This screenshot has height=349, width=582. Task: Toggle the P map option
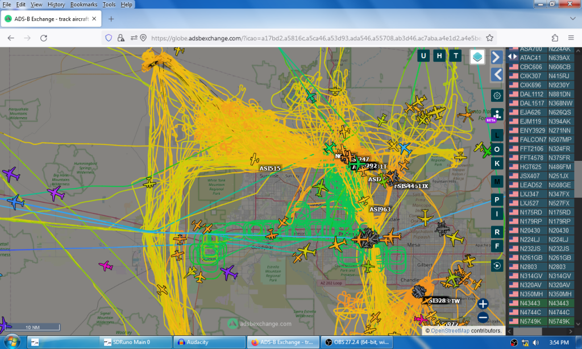(x=497, y=200)
